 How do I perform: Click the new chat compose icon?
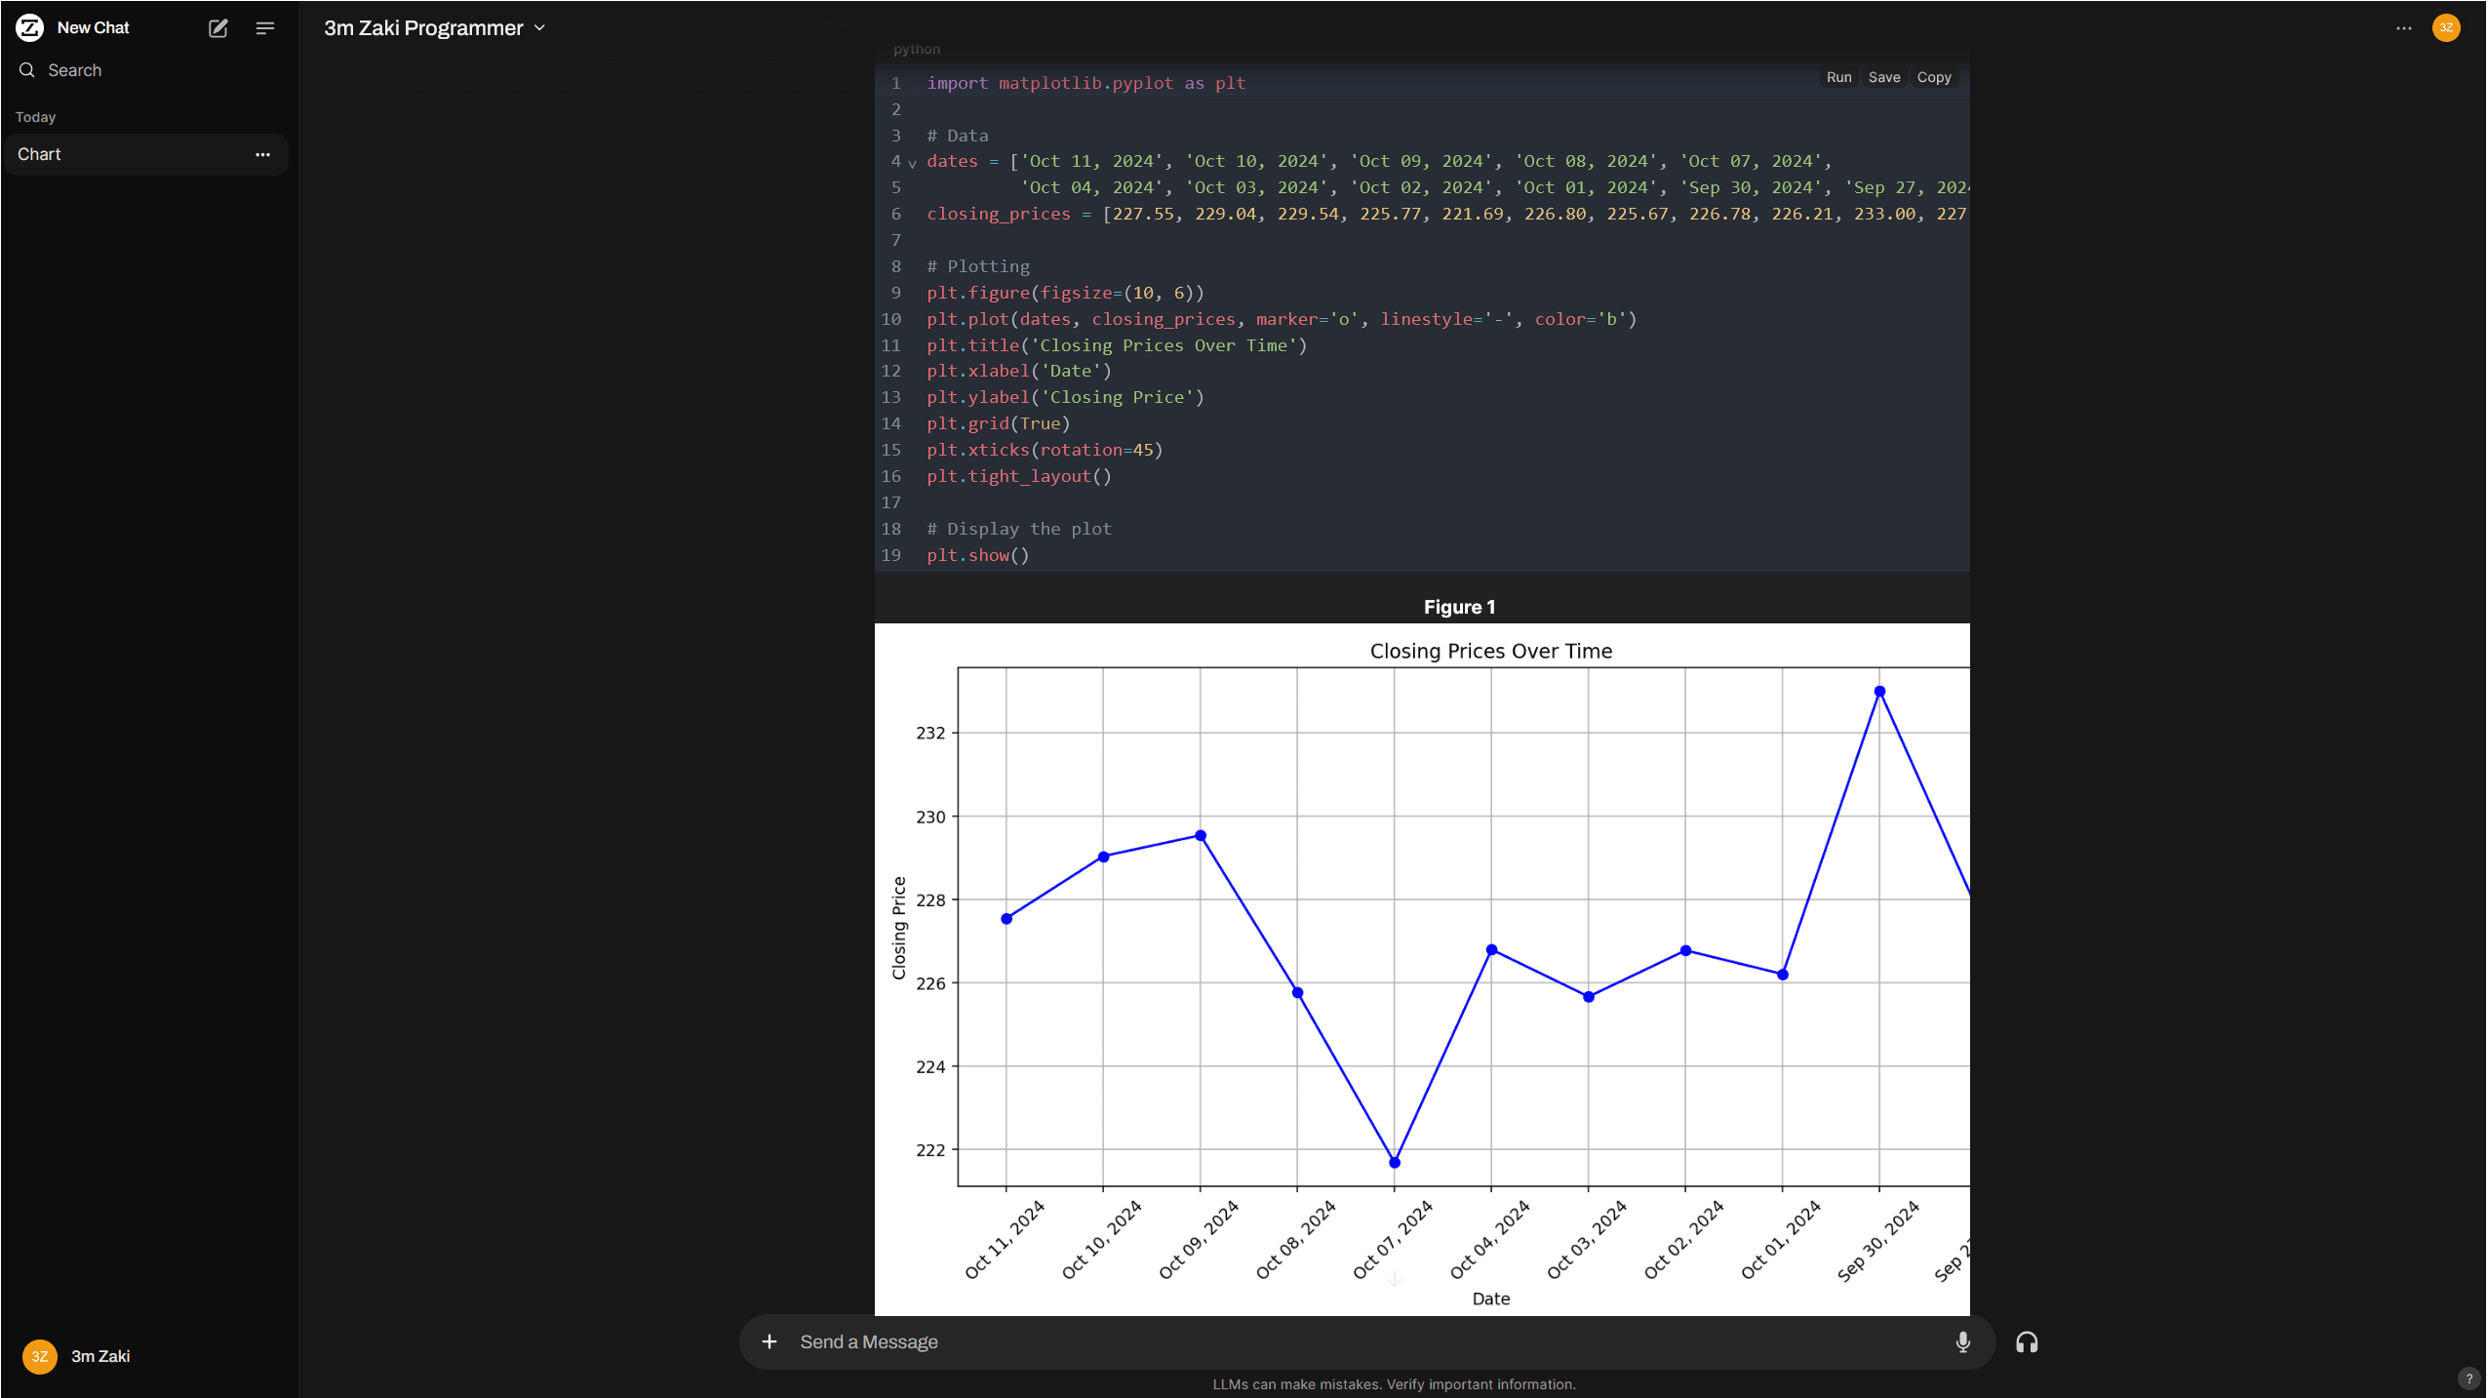[218, 28]
